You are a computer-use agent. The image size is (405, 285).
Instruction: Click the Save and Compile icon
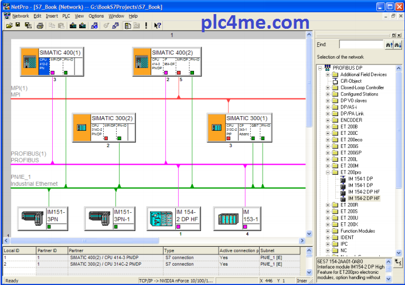(28, 26)
